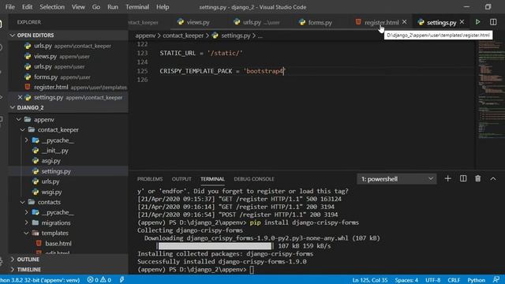Change line endings via CRLF
Screen dimensions: 505x284
pos(454,280)
